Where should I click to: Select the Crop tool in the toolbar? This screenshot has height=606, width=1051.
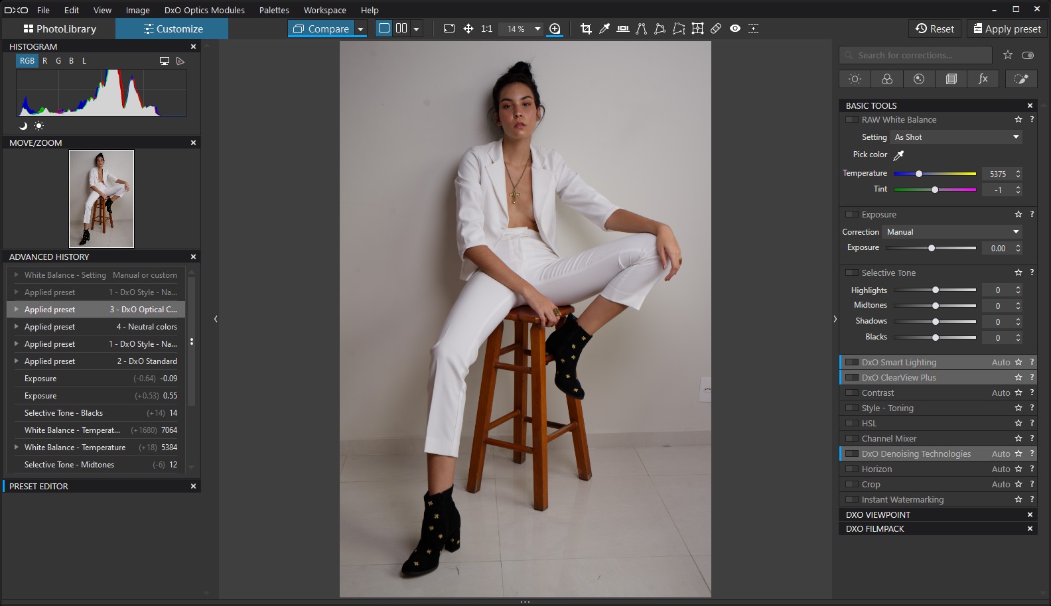click(586, 29)
